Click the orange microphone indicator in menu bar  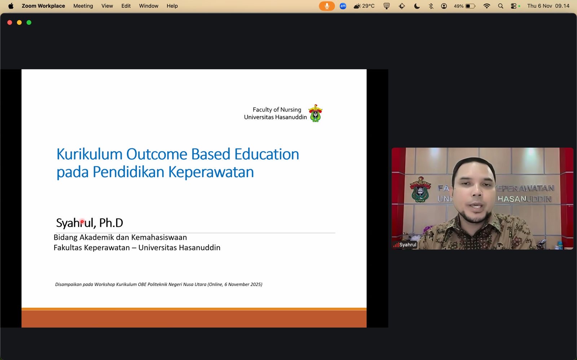327,6
